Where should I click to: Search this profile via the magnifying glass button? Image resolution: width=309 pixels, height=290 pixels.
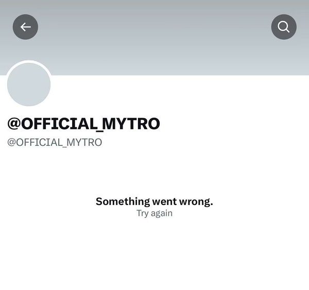(x=284, y=27)
